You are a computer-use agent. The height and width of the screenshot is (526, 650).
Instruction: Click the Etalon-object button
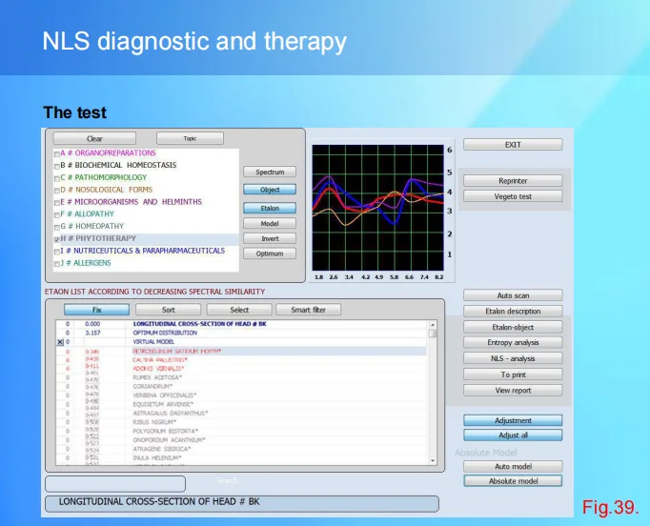tap(513, 327)
